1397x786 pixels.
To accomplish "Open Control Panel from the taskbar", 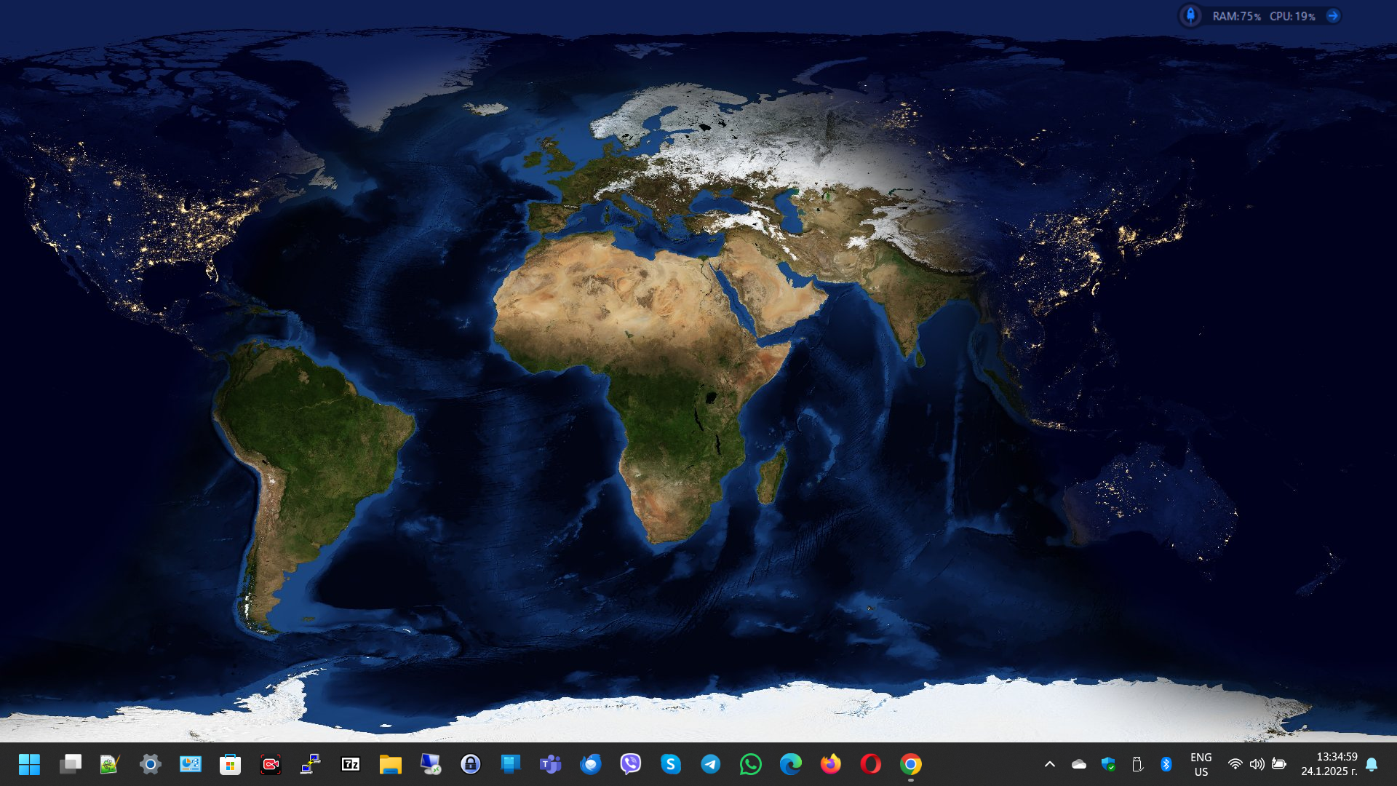I will pyautogui.click(x=191, y=764).
